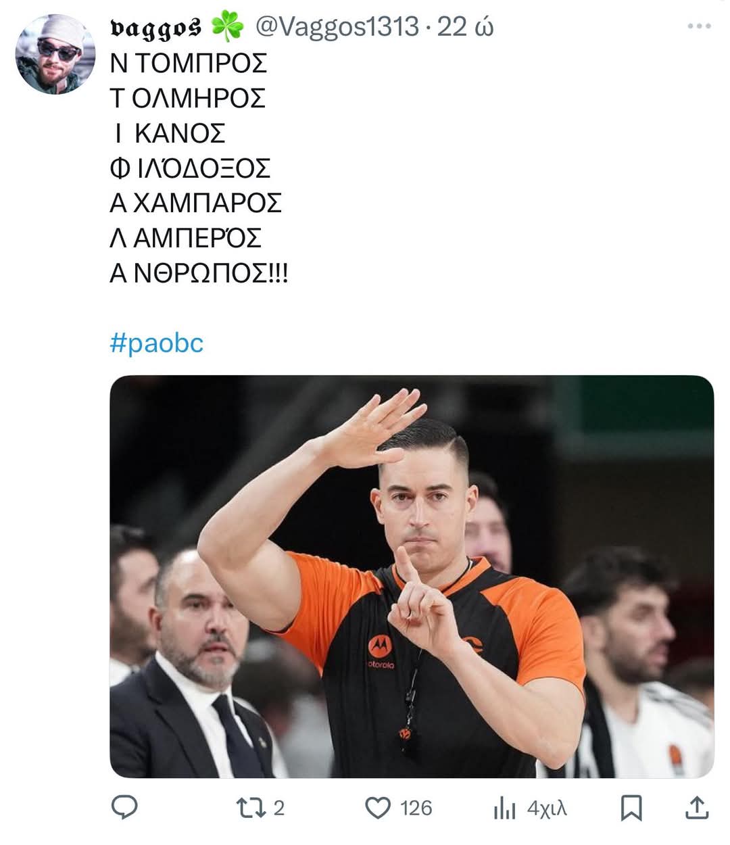Open the vaggos display name

155,28
